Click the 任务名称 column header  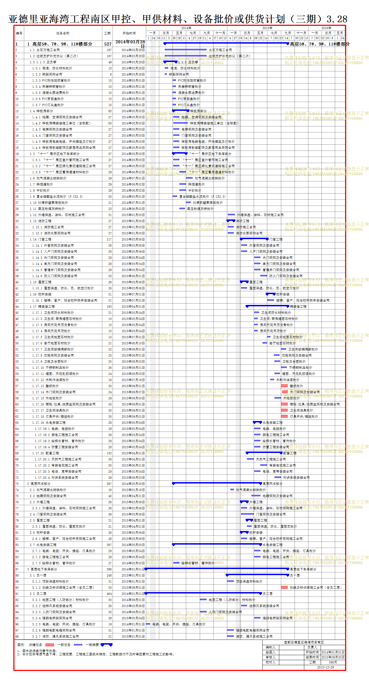pyautogui.click(x=63, y=33)
